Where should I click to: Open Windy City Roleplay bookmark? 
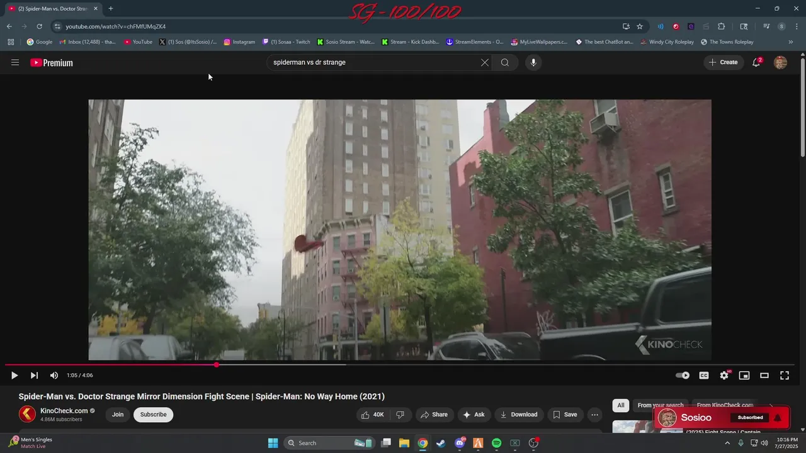point(667,42)
